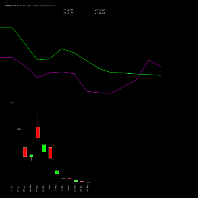Click the green candle above 08 May
Image resolution: width=198 pixels, height=198 pixels.
click(x=44, y=148)
